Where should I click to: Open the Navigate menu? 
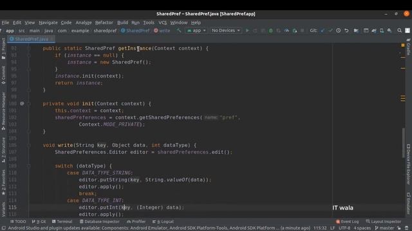(x=48, y=23)
